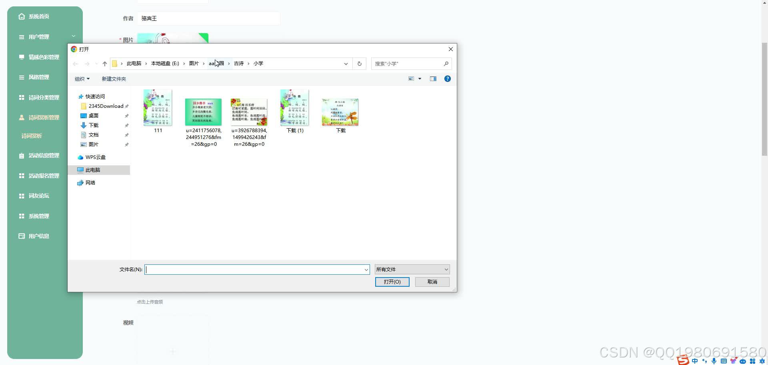This screenshot has width=768, height=365.
Task: Select 文档 in the navigation pane
Action: pyautogui.click(x=90, y=135)
